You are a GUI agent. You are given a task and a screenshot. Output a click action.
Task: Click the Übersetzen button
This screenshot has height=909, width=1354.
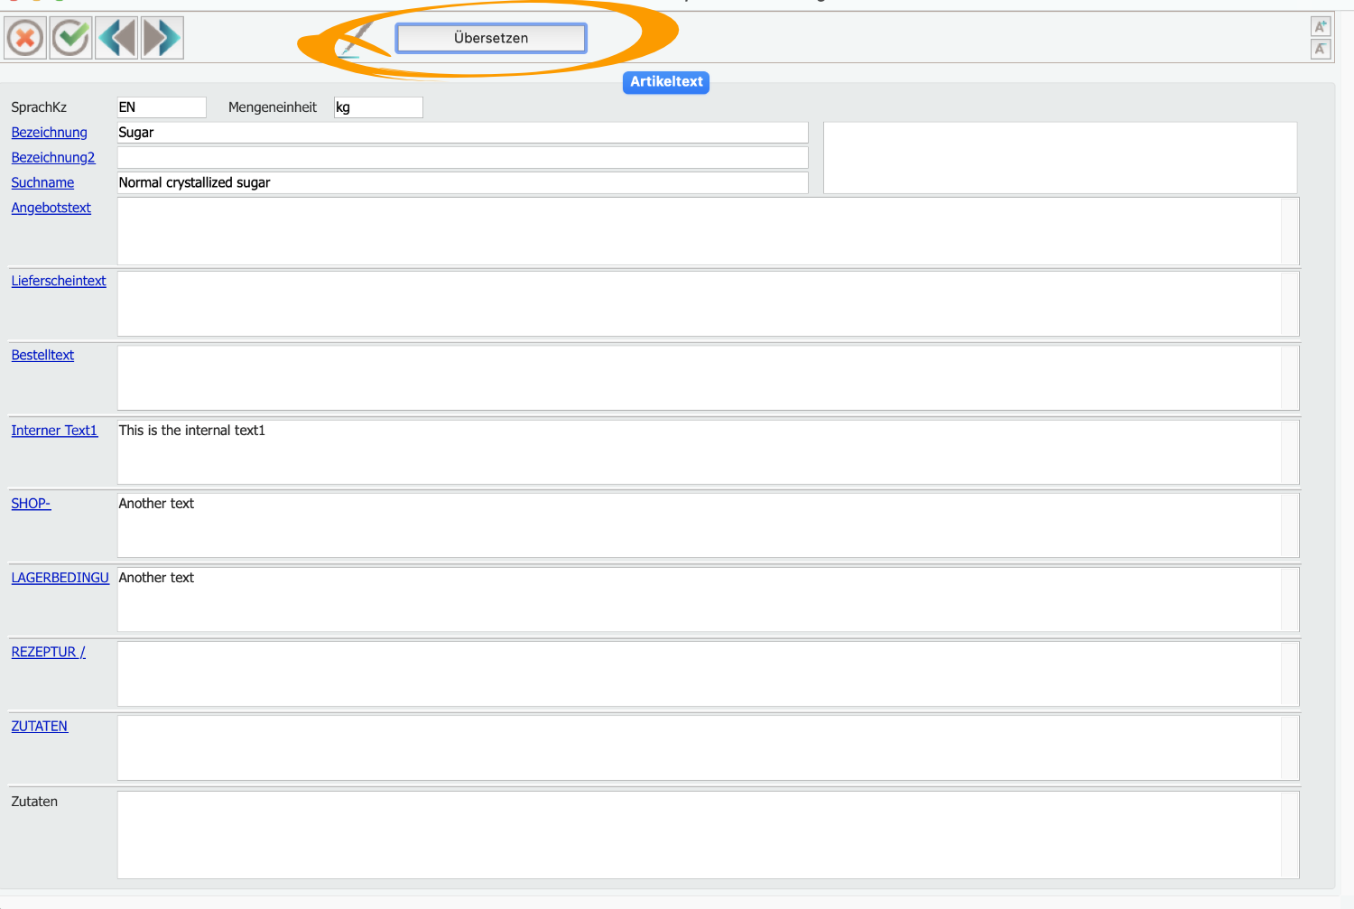[491, 38]
